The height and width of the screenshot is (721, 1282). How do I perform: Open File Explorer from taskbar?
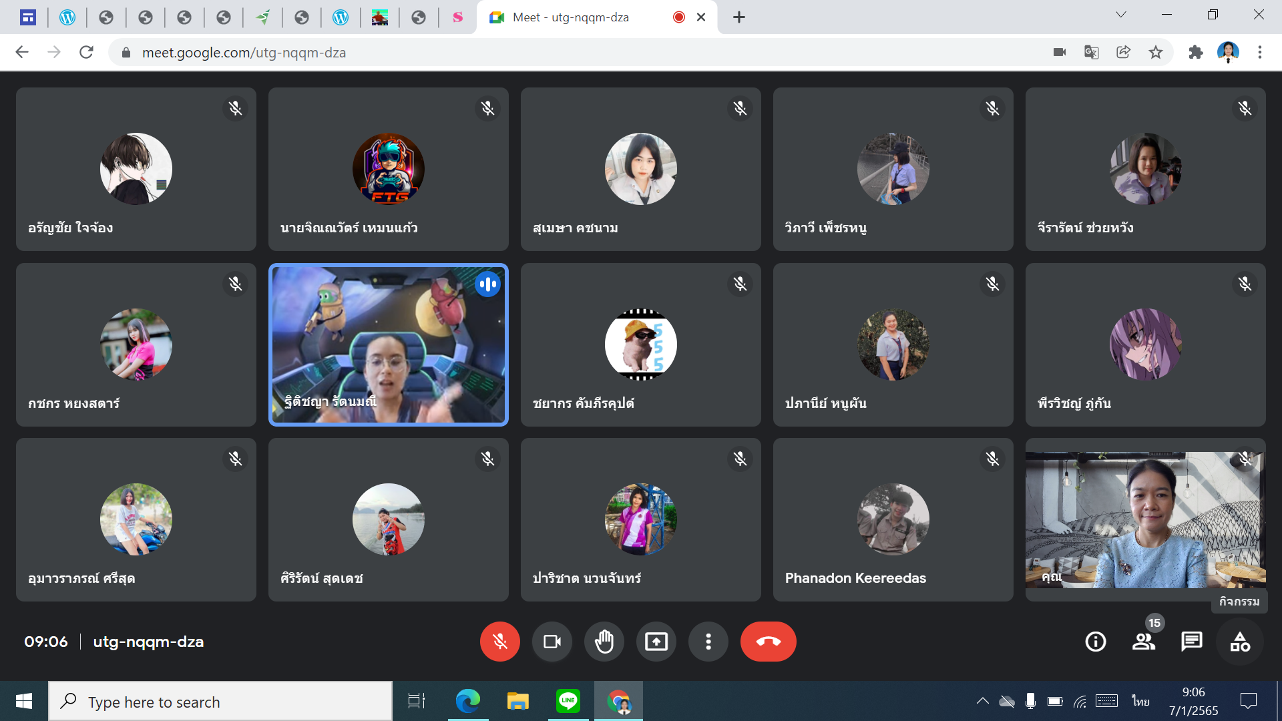point(517,701)
